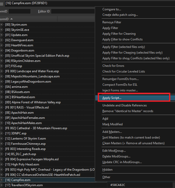This screenshot has height=188, width=175.
Task: Select Check for Circular Leveled Lists
Action: 124,71
